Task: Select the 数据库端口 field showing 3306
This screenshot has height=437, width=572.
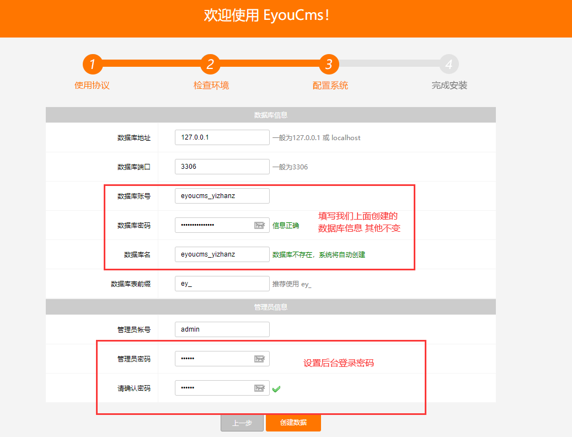Action: click(x=222, y=166)
